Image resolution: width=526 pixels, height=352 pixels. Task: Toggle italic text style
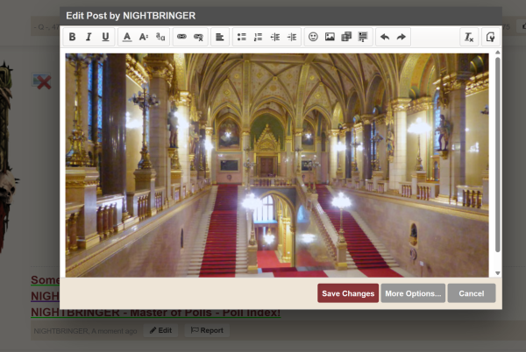pyautogui.click(x=89, y=37)
